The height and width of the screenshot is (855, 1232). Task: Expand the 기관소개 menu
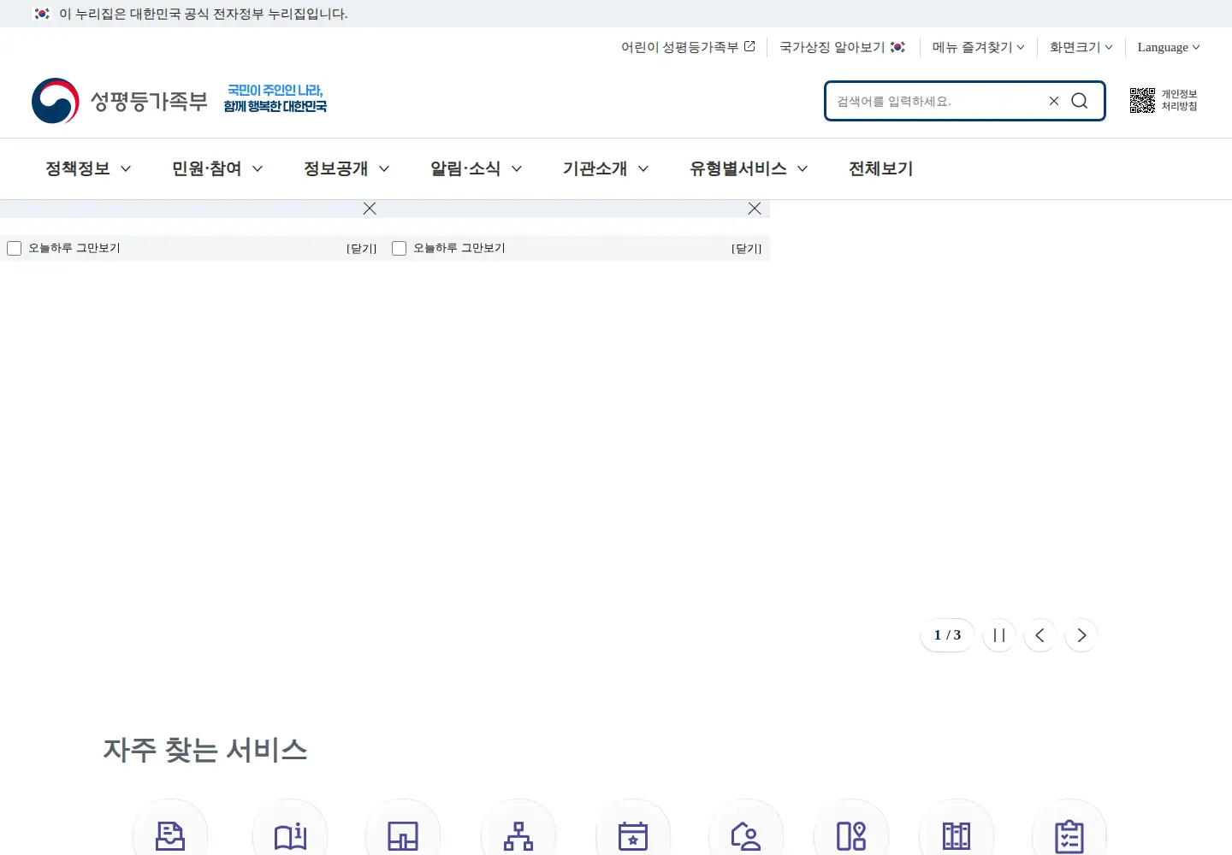coord(606,168)
